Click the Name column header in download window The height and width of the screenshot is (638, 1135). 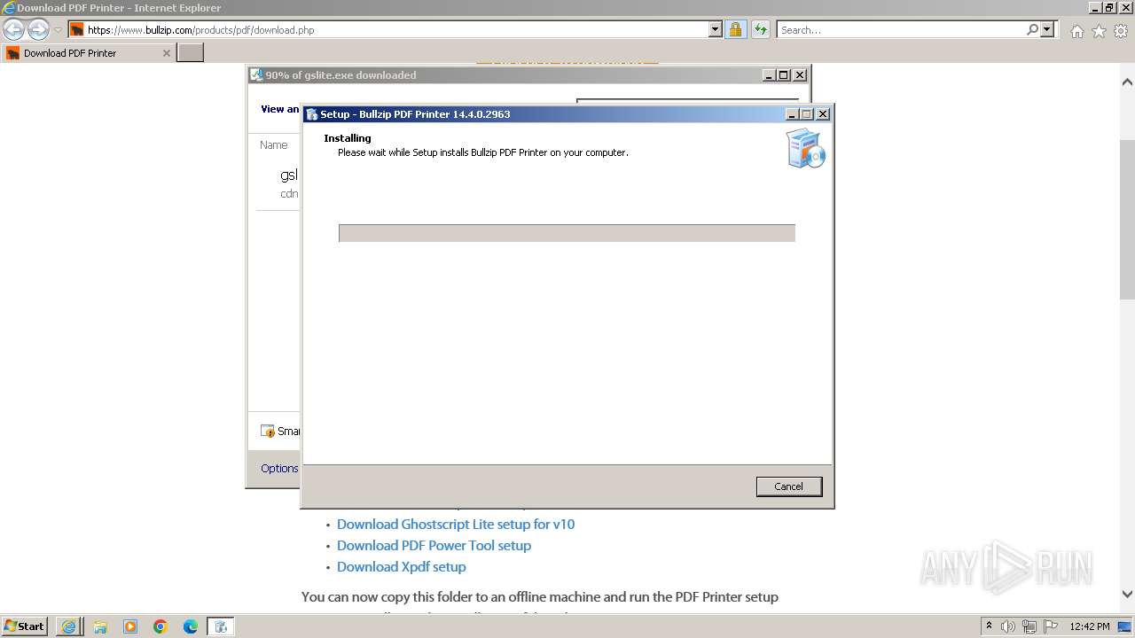273,144
